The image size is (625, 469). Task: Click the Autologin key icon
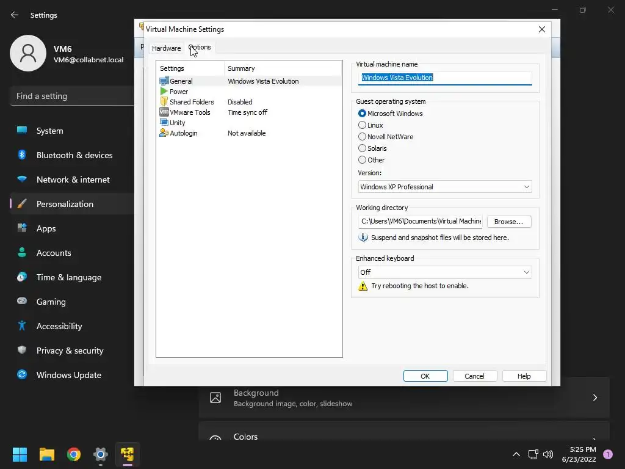pyautogui.click(x=164, y=133)
